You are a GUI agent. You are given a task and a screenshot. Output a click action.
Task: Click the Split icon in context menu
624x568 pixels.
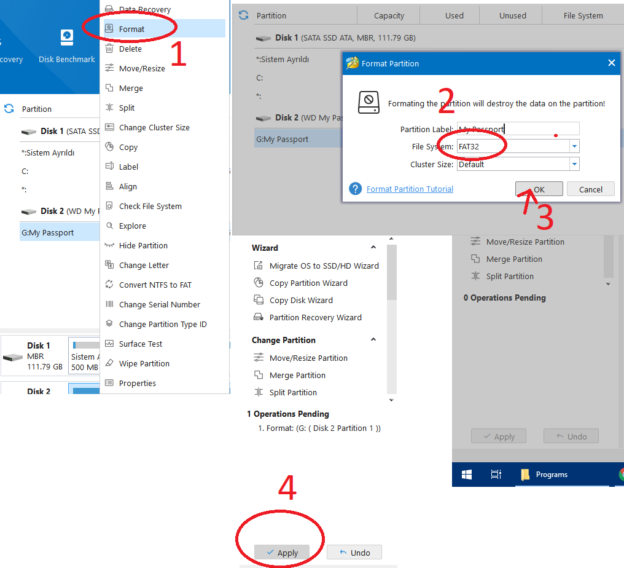pyautogui.click(x=109, y=108)
